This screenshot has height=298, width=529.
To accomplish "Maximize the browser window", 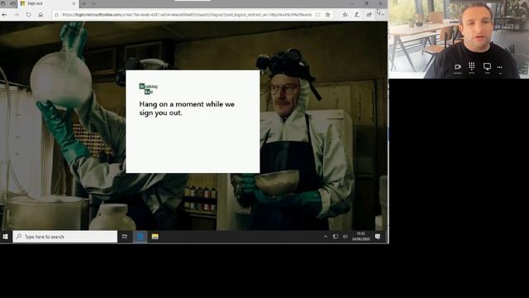I will (366, 3).
